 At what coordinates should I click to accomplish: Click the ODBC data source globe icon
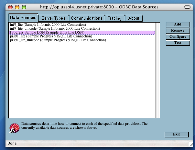pyautogui.click(x=14, y=128)
